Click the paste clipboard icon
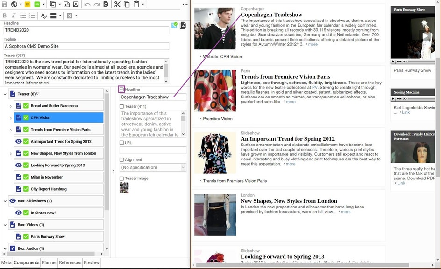This screenshot has height=269, width=441. (136, 4)
